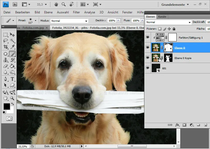Toggle lock image pixels
The height and width of the screenshot is (149, 210).
tap(165, 29)
